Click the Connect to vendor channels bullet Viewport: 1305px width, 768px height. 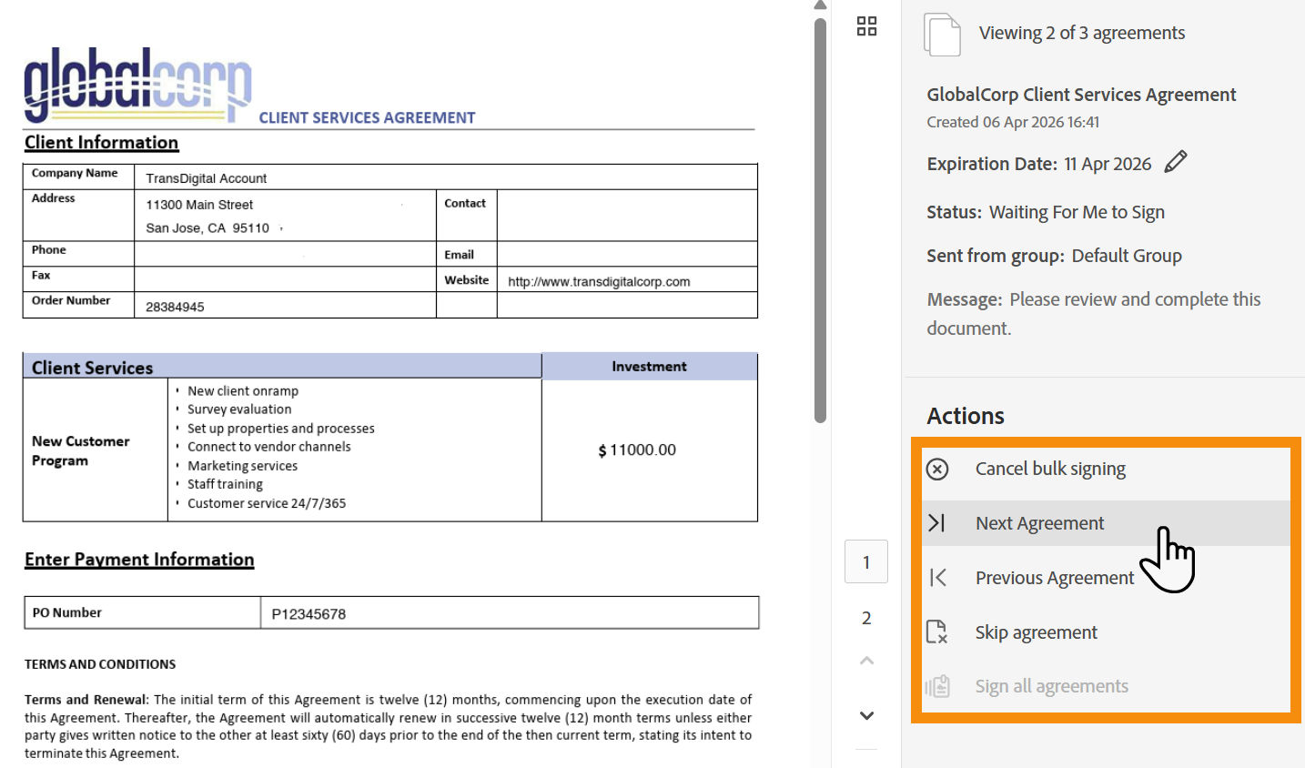[268, 447]
